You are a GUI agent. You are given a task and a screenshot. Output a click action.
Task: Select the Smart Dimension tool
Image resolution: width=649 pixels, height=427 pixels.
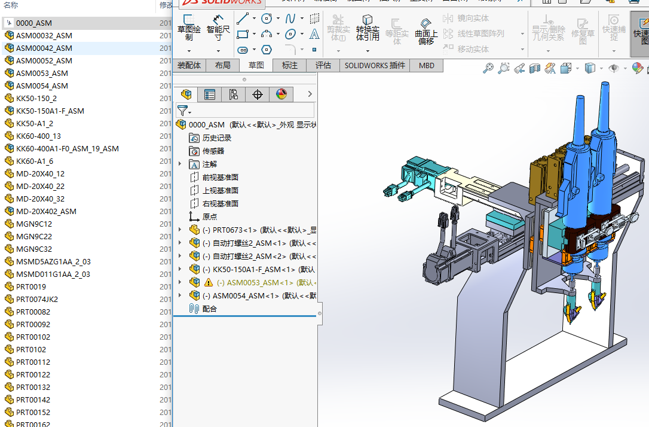click(x=218, y=28)
